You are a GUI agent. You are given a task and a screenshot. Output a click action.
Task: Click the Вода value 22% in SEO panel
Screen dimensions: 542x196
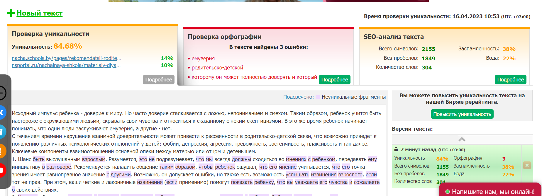pos(509,58)
